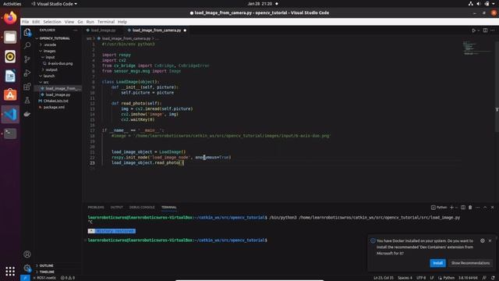This screenshot has height=281, width=499.
Task: Open the Manage gear in activity bar
Action: tap(27, 268)
